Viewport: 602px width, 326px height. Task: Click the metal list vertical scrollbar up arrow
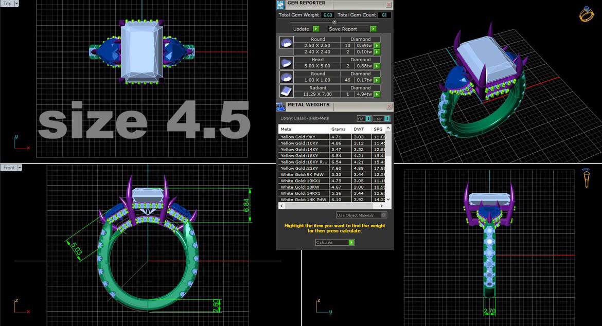coord(388,128)
